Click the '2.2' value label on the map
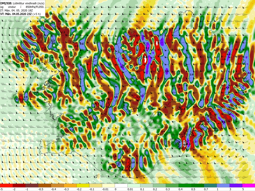The width and height of the screenshot is (255, 191). (x=63, y=32)
